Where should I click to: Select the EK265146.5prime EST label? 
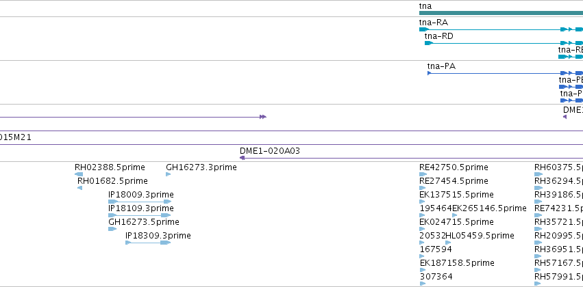click(489, 208)
